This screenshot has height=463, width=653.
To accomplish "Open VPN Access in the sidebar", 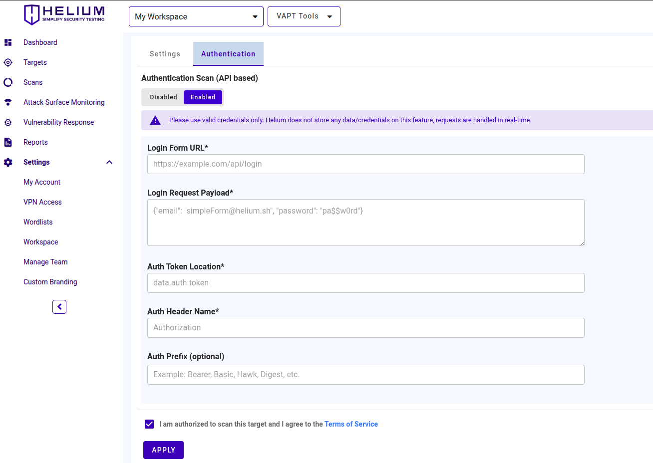I will pos(42,202).
